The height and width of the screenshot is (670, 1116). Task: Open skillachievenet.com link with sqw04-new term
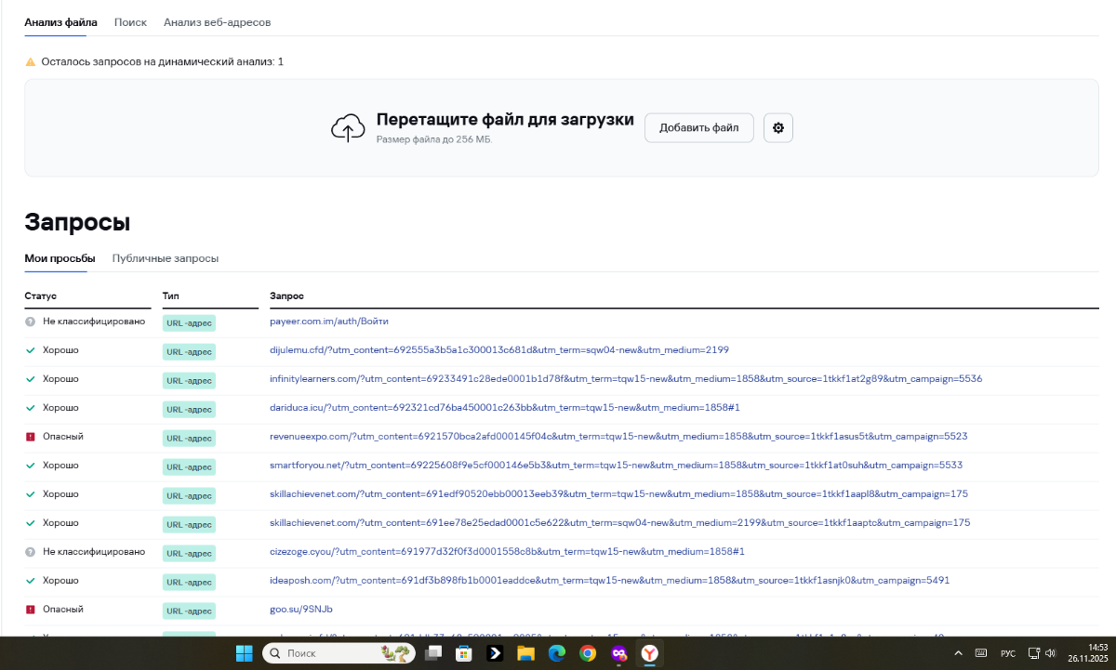[620, 523]
